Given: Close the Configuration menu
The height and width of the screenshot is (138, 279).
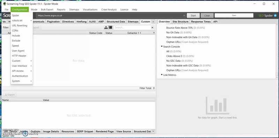Looking at the screenshot, I should tap(20, 10).
